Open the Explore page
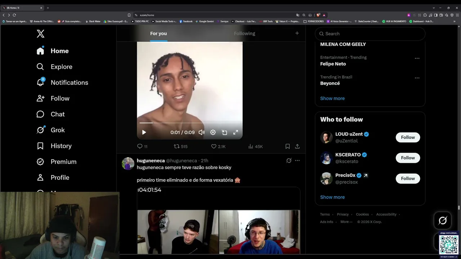Image resolution: width=461 pixels, height=259 pixels. (54, 67)
